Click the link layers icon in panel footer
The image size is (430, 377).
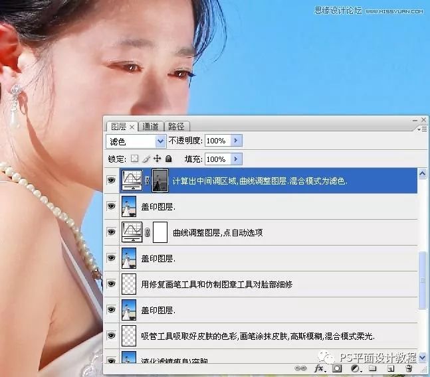[300, 368]
